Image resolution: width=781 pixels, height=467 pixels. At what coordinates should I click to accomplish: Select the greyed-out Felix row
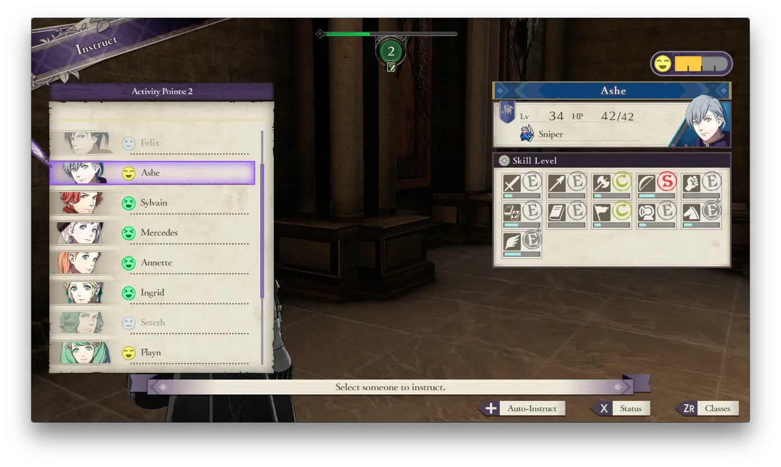click(x=152, y=143)
